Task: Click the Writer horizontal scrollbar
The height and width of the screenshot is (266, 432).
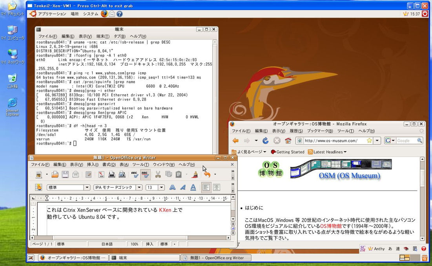Action: tap(130, 238)
